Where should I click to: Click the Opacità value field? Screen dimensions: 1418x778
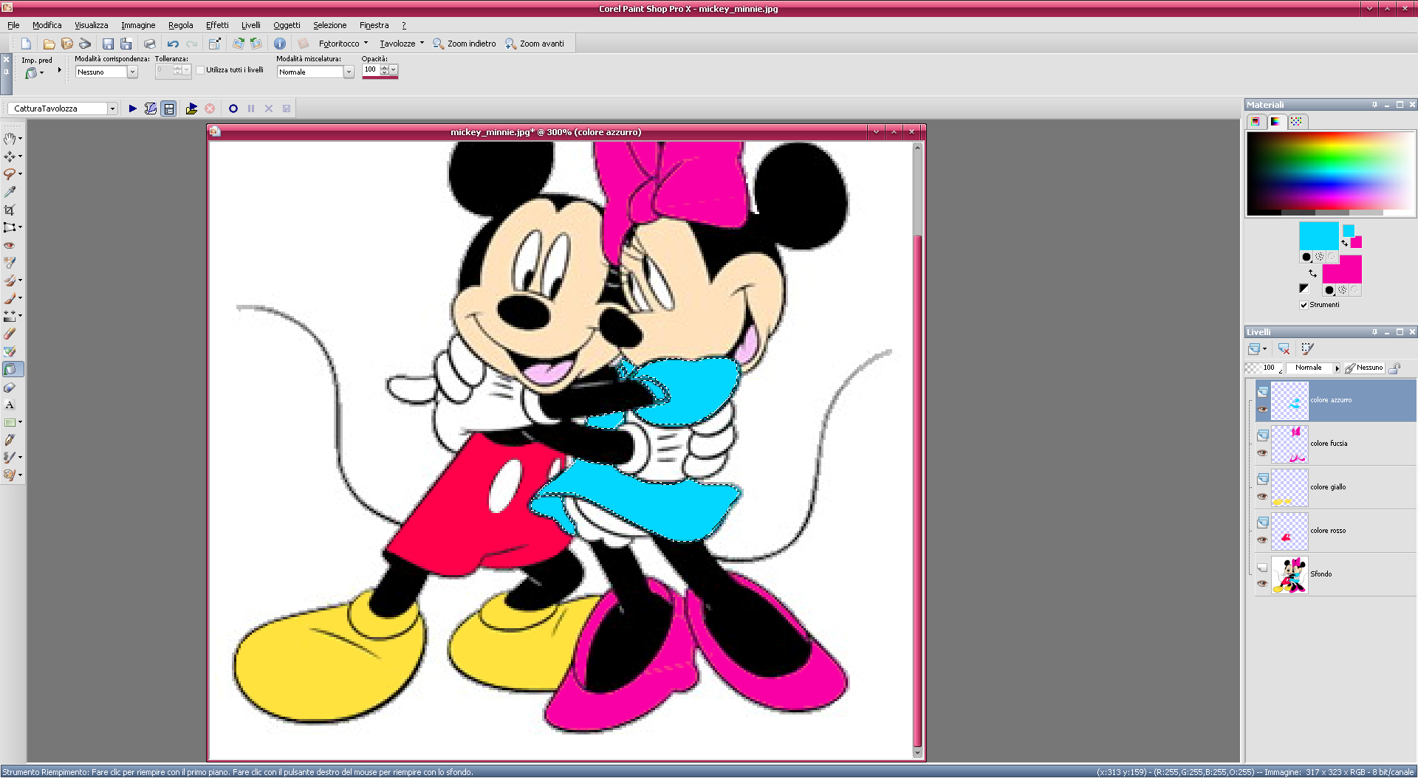click(370, 70)
